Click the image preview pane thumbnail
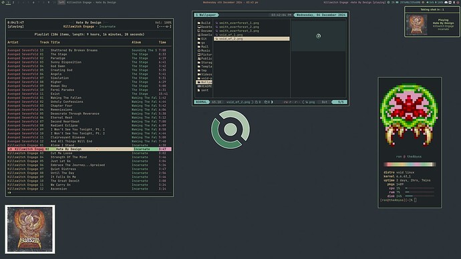Image resolution: width=461 pixels, height=259 pixels. point(318,36)
